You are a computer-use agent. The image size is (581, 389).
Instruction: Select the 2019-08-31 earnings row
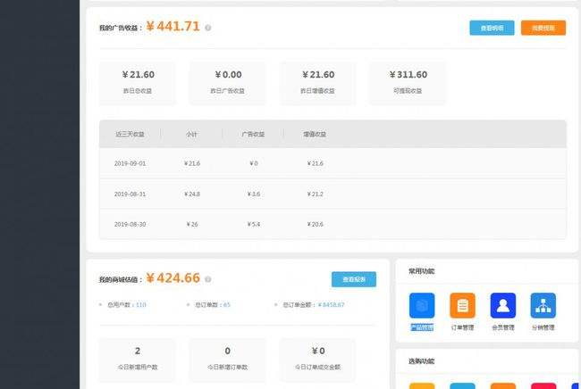tap(333, 194)
